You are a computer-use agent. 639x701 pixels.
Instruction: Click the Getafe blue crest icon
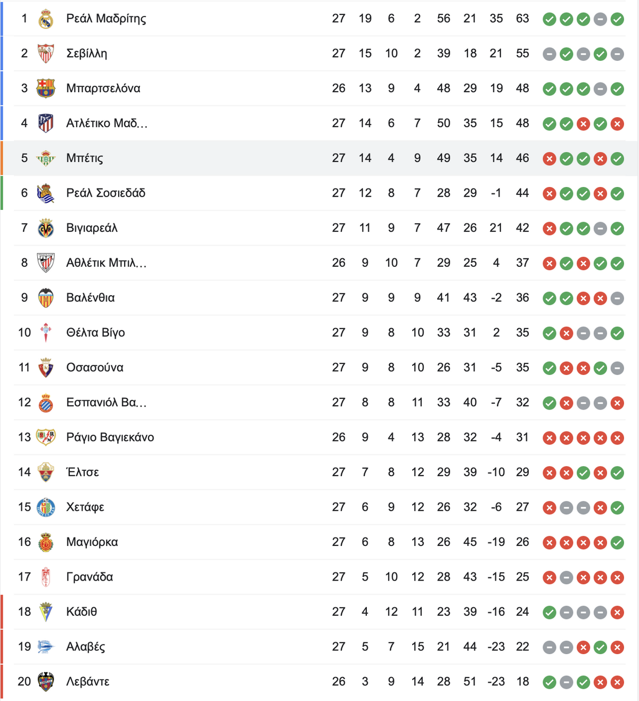(x=46, y=508)
